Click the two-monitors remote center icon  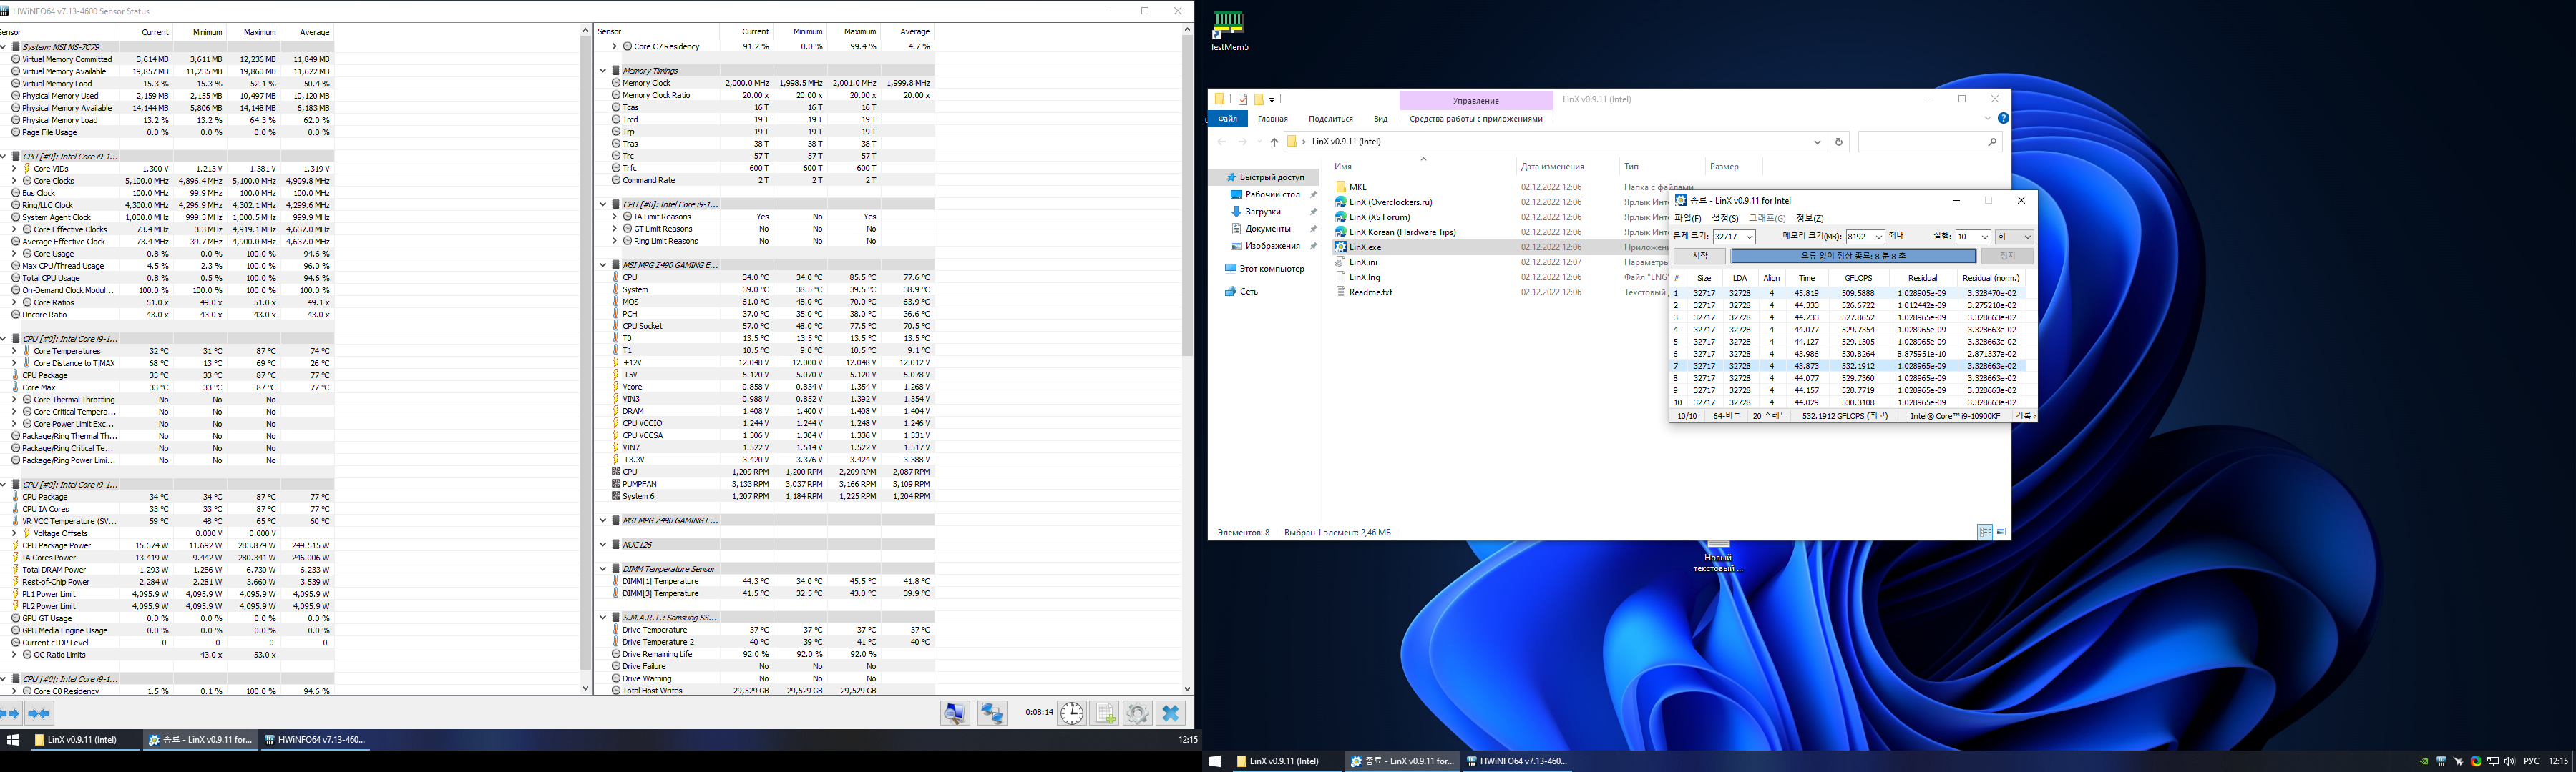992,713
